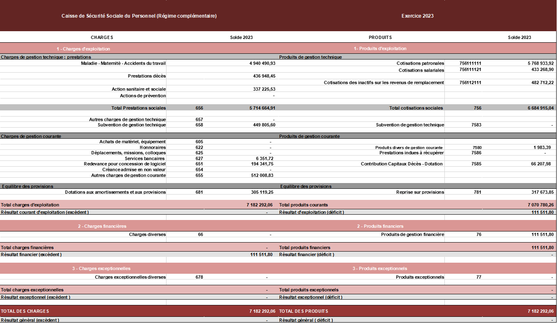The image size is (557, 323).
Task: Select the 6 684 915,04 amount cell
Action: pyautogui.click(x=541, y=108)
